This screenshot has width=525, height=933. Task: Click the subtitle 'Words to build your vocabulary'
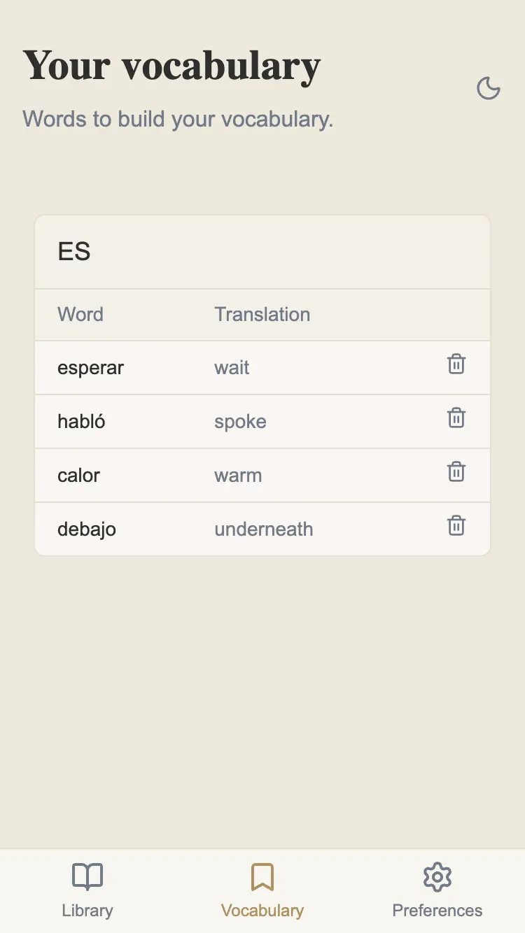(177, 119)
